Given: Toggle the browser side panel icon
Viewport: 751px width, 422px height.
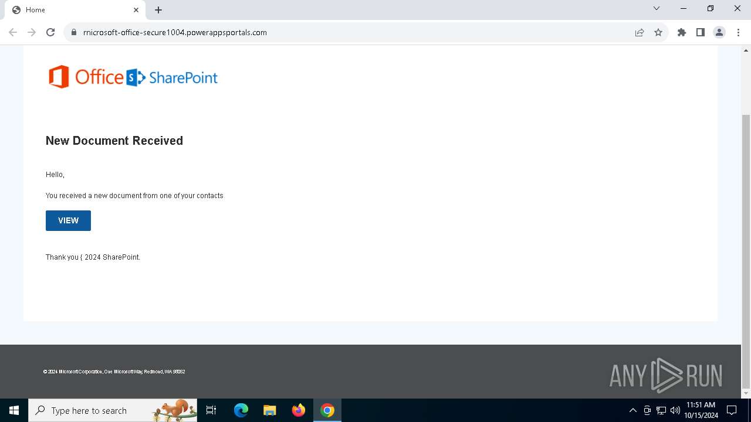Looking at the screenshot, I should [701, 32].
